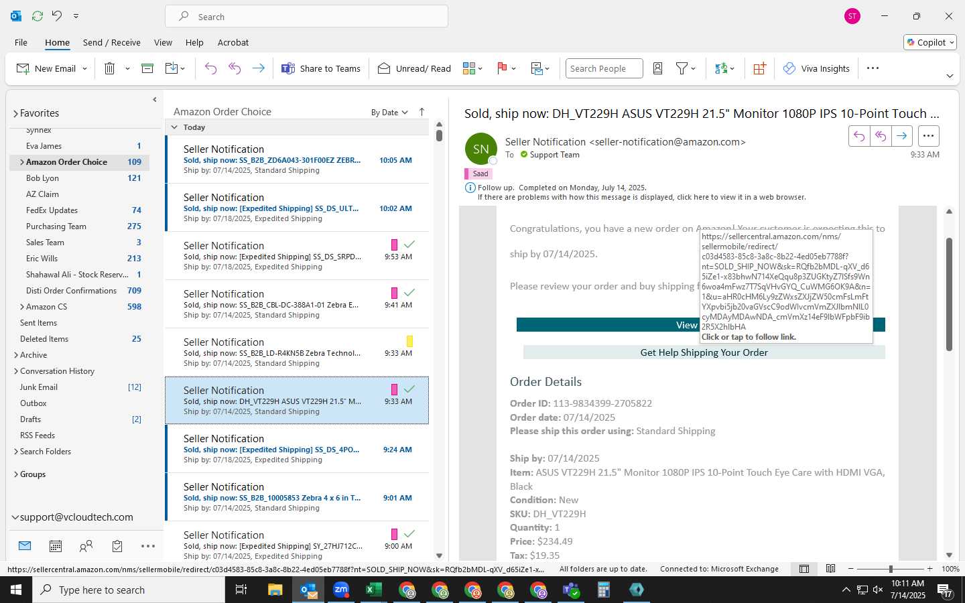
Task: Click the Archive icon in ribbon
Action: [147, 68]
